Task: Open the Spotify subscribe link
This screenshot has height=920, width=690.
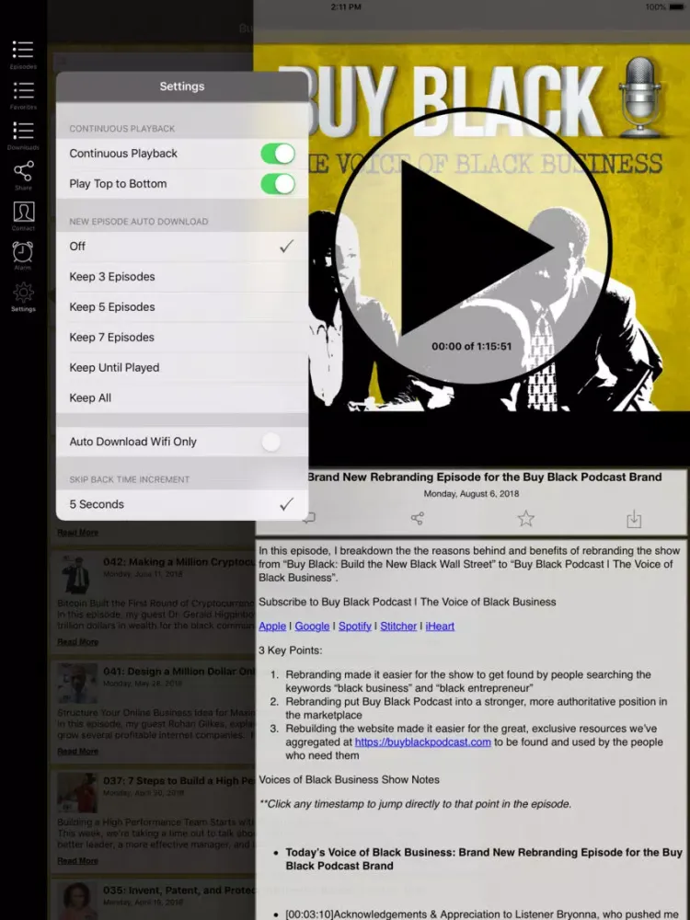Action: [x=355, y=626]
